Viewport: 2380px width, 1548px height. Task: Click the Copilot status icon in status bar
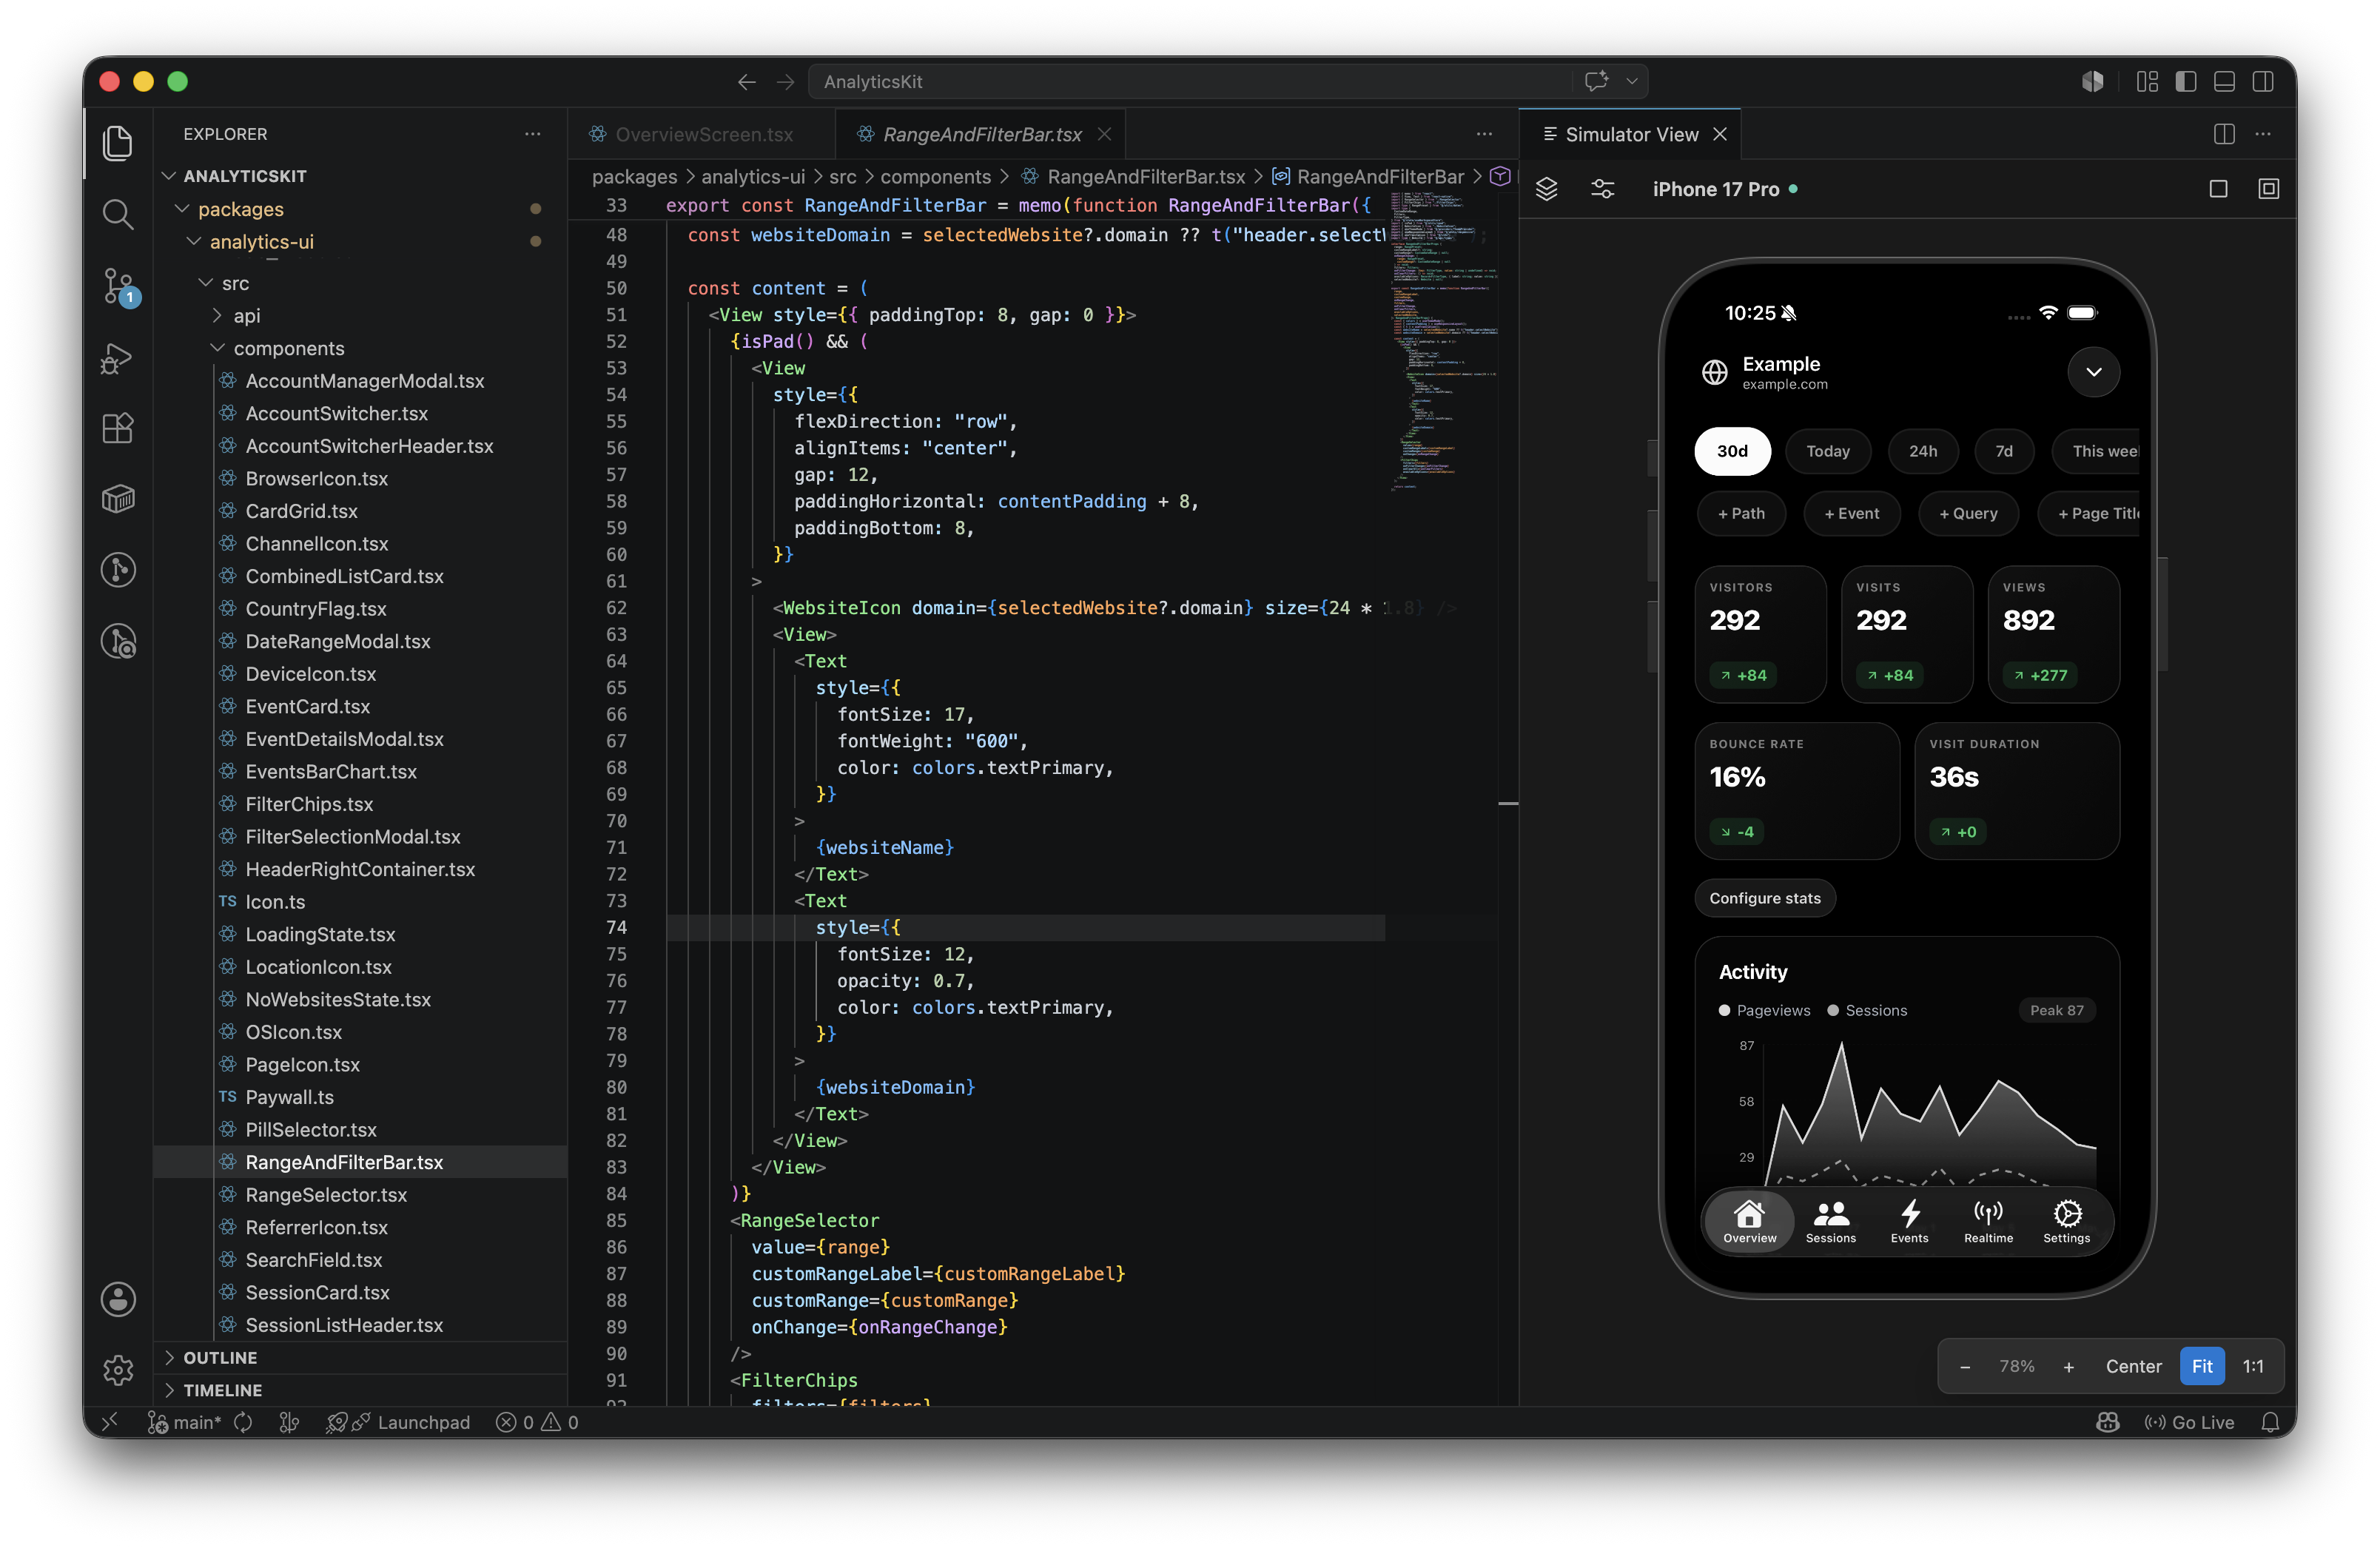(x=2107, y=1421)
